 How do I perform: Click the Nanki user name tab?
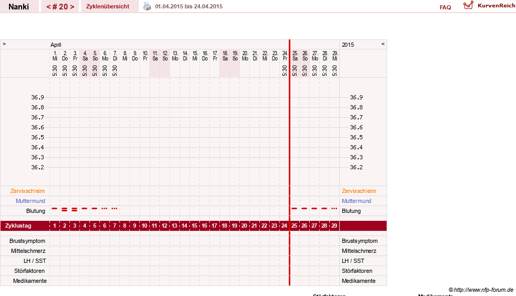[x=19, y=7]
